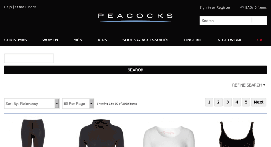The width and height of the screenshot is (271, 147).
Task: Select the Men category
Action: [x=78, y=40]
